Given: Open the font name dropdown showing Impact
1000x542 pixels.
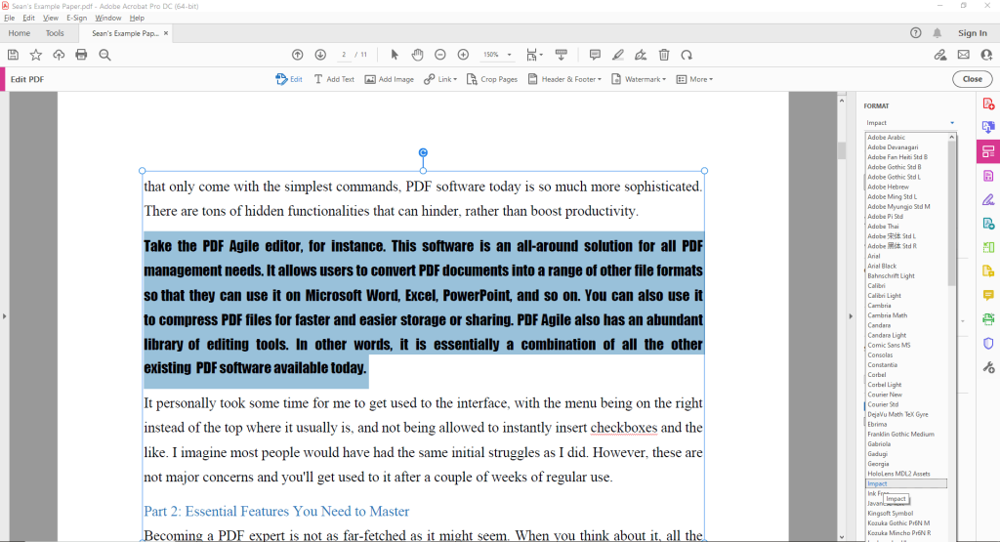Looking at the screenshot, I should (x=909, y=122).
